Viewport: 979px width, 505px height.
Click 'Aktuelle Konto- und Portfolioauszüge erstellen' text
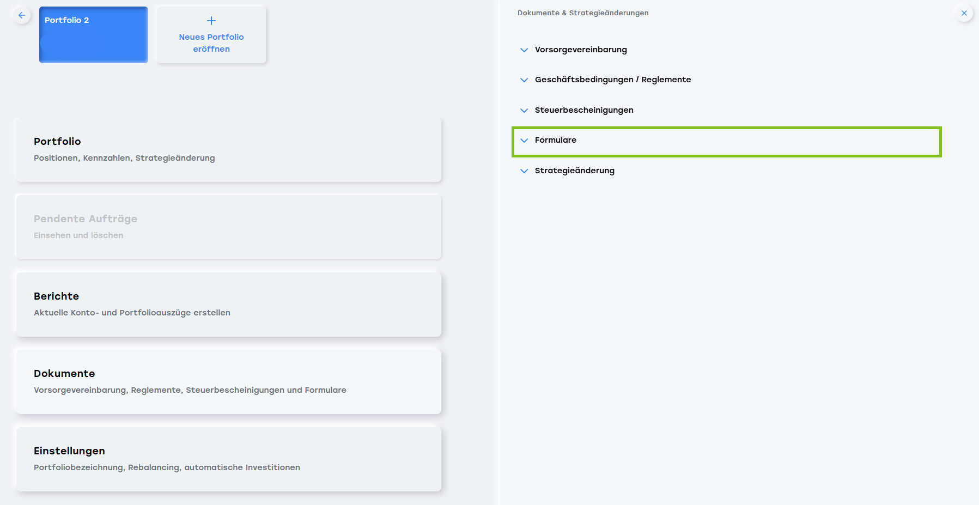click(132, 313)
